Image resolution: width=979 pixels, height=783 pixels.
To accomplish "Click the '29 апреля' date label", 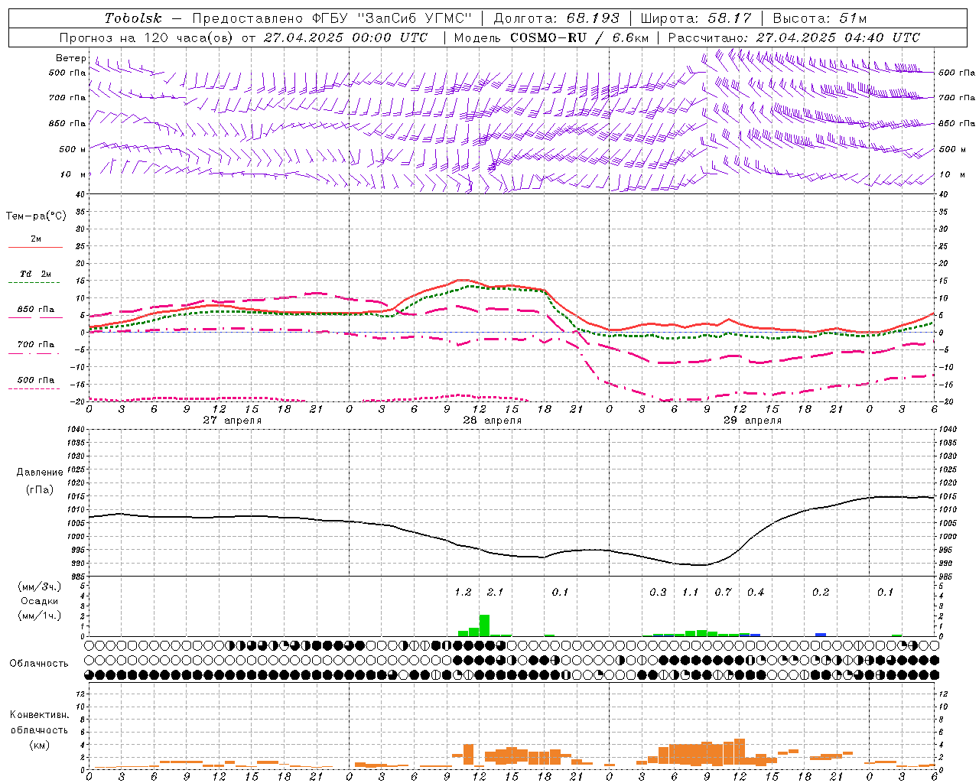I will (x=752, y=421).
